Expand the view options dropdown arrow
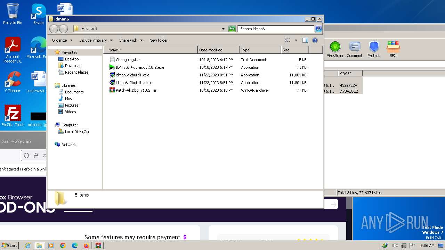This screenshot has height=250, width=445. point(296,40)
